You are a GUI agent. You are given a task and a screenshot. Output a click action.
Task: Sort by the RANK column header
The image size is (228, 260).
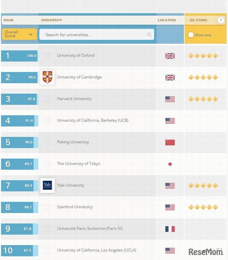pos(9,20)
